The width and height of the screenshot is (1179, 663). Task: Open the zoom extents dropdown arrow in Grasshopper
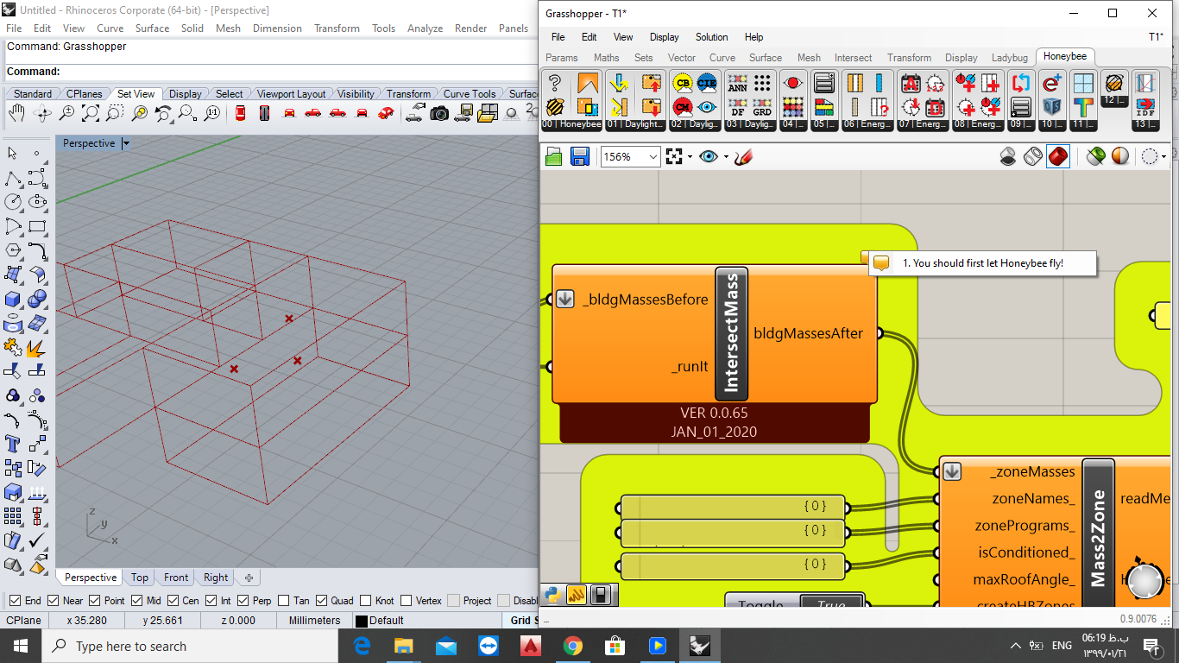(690, 157)
